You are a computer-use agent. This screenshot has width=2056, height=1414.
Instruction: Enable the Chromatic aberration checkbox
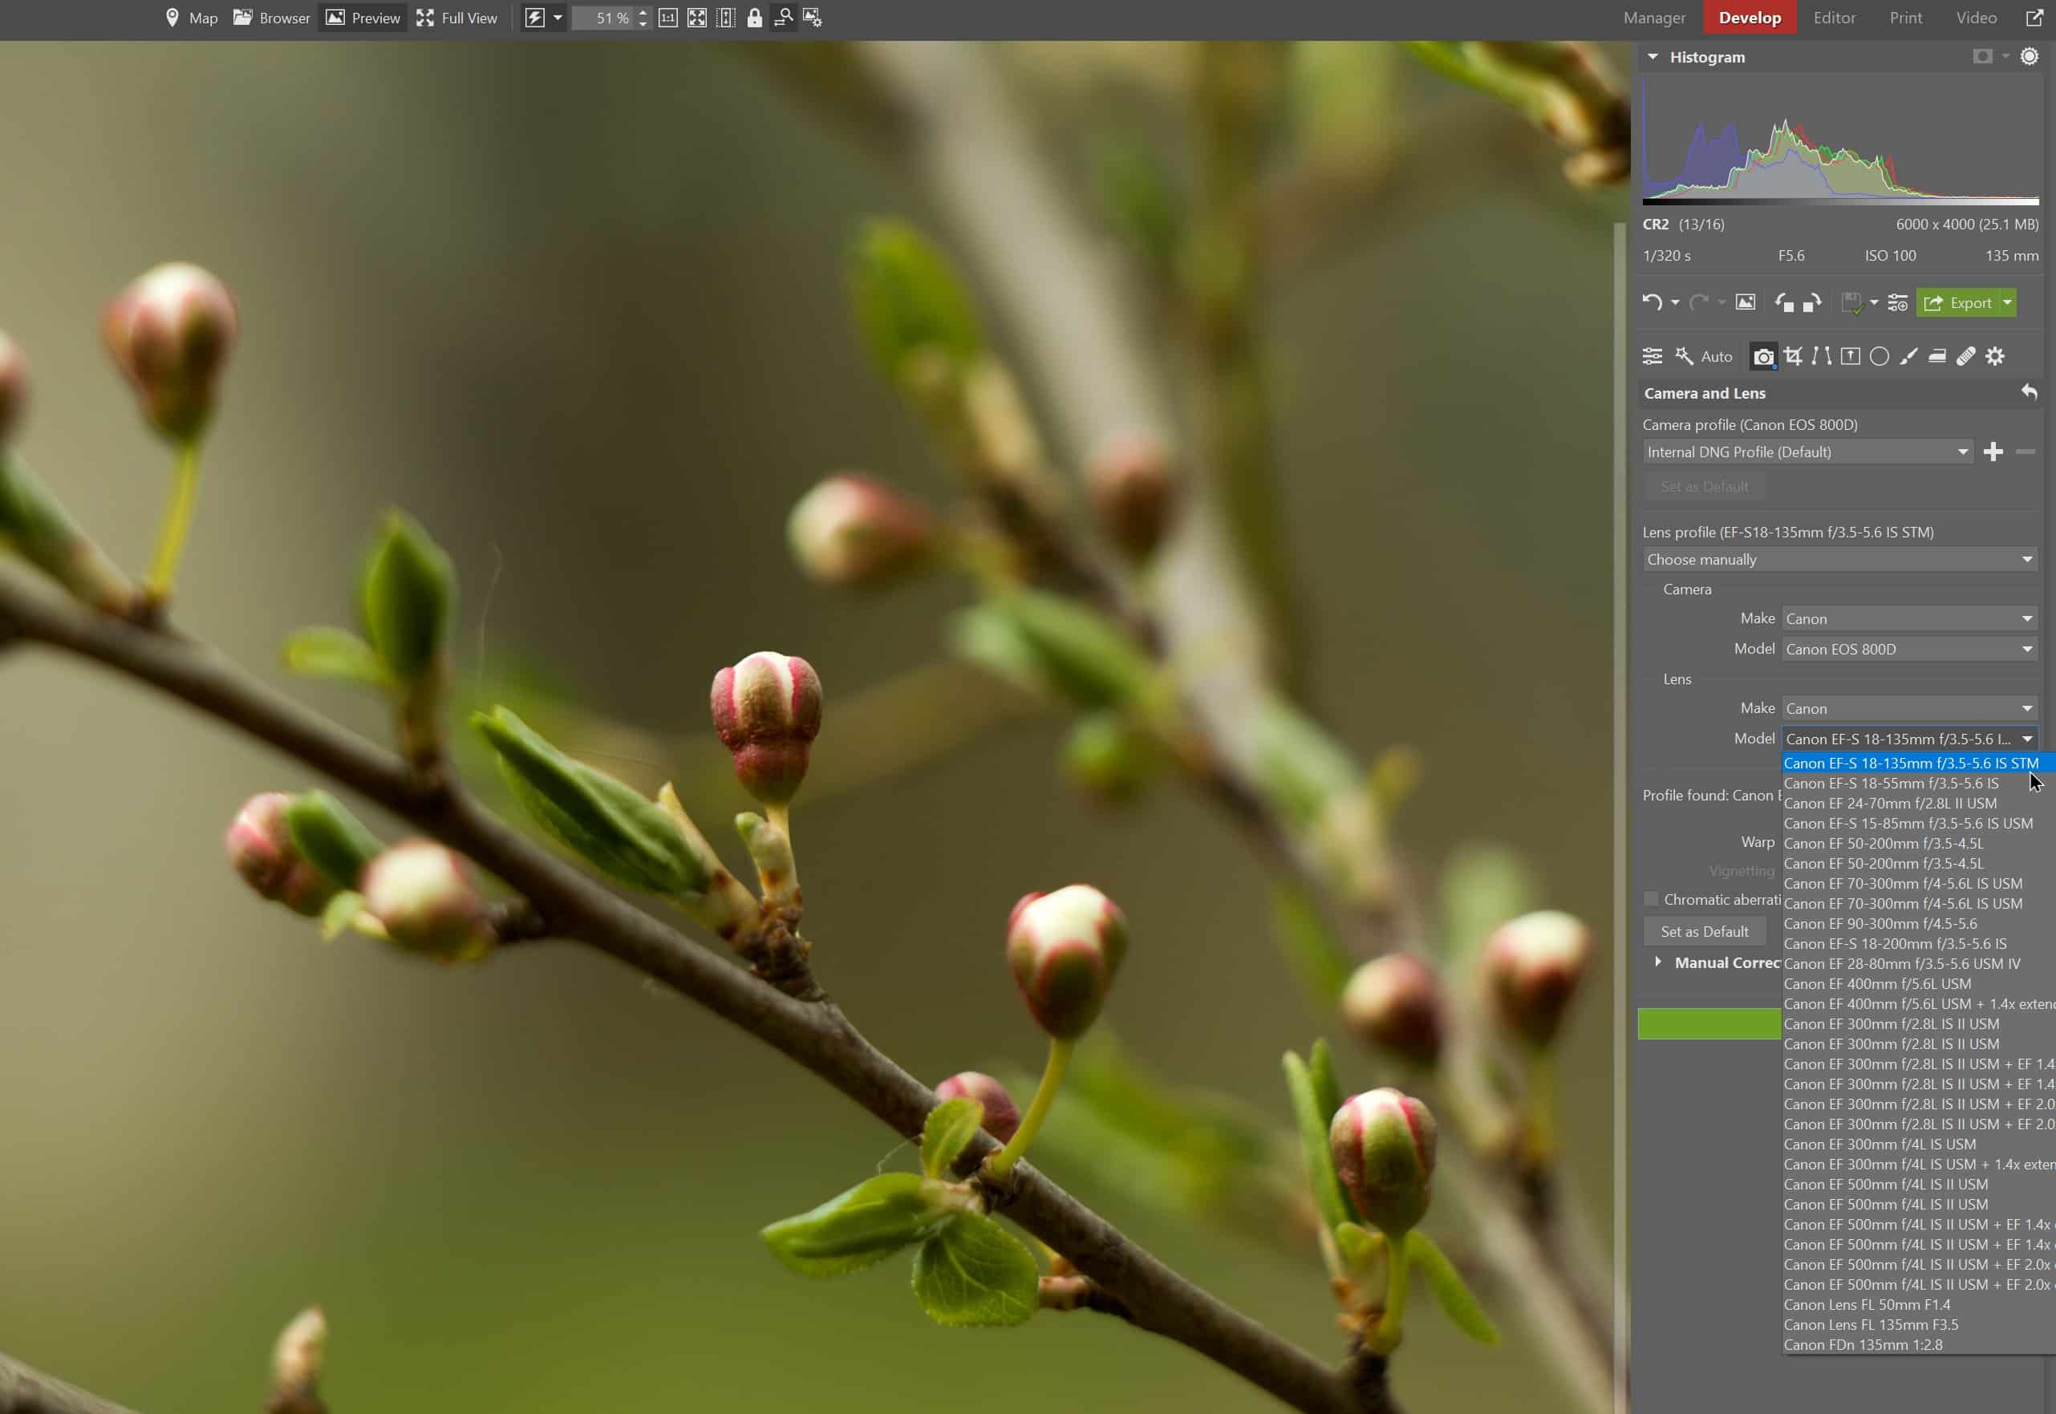[1651, 899]
